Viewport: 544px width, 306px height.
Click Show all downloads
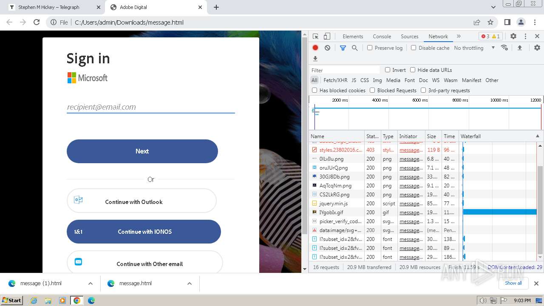(x=513, y=283)
